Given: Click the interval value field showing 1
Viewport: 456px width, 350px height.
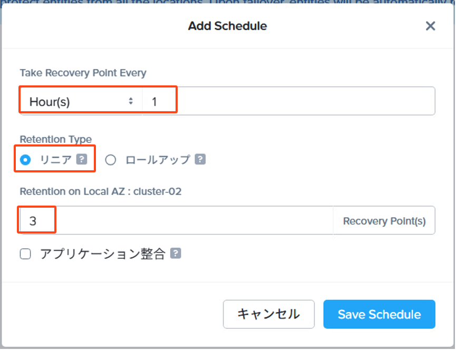Looking at the screenshot, I should pos(288,101).
